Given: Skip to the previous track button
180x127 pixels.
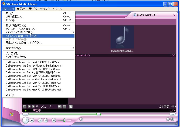Looking at the screenshot, I should click(40, 120).
